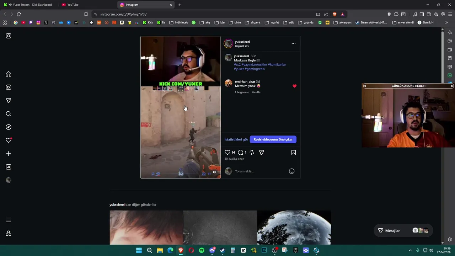This screenshot has height=256, width=455.
Task: Open the alışveriş bookmarks folder
Action: (253, 22)
